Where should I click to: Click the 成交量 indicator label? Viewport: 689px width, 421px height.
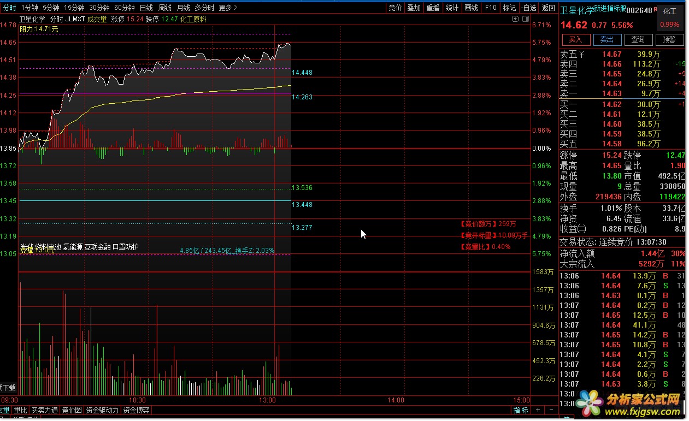(x=97, y=19)
